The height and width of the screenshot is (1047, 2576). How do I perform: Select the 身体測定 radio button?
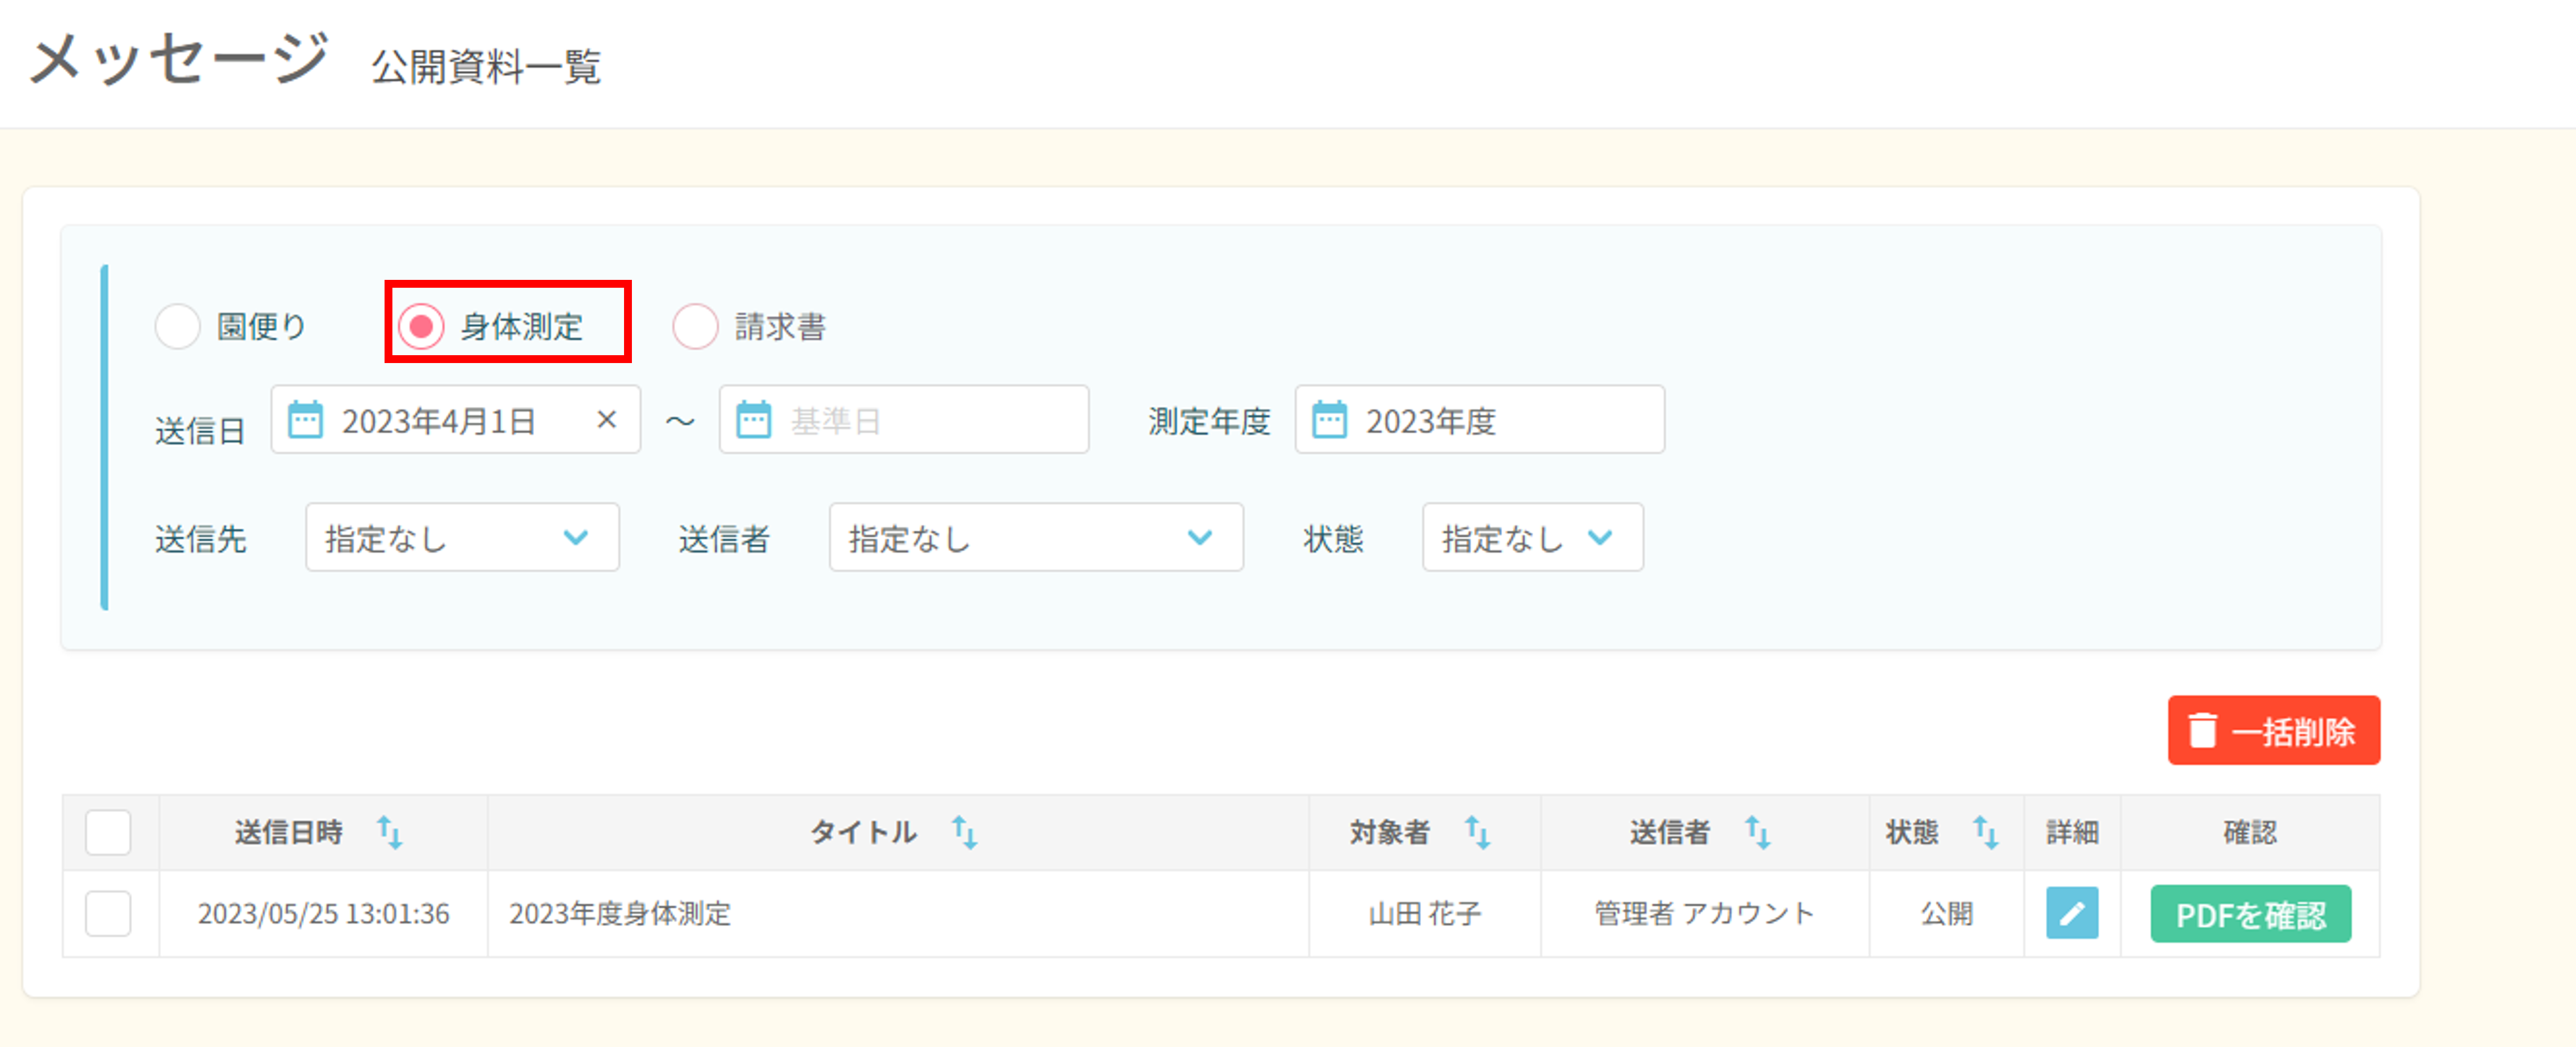pyautogui.click(x=421, y=327)
